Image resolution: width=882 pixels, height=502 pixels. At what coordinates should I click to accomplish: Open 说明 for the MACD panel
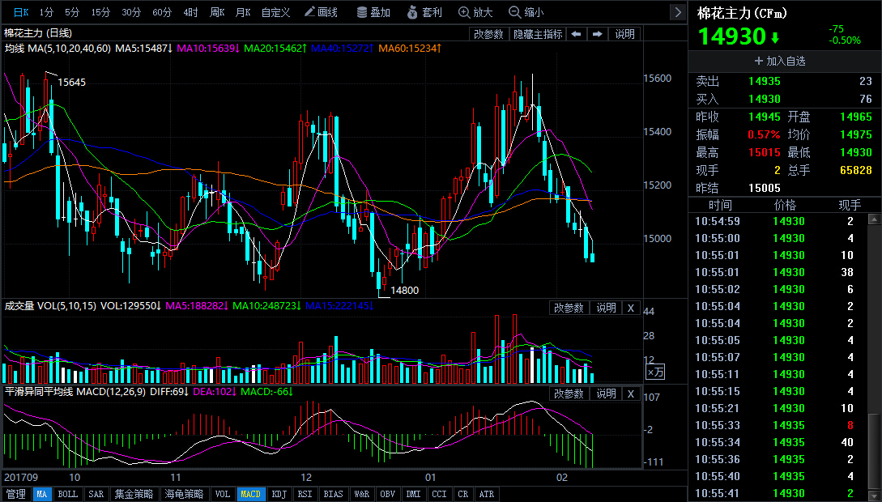606,394
